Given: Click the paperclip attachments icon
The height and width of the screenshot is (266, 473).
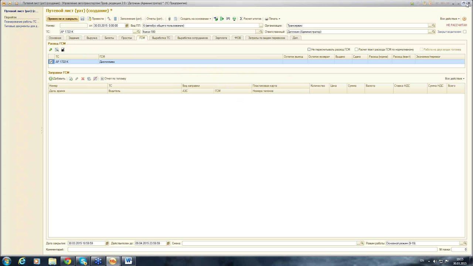Looking at the screenshot, I should [169, 18].
